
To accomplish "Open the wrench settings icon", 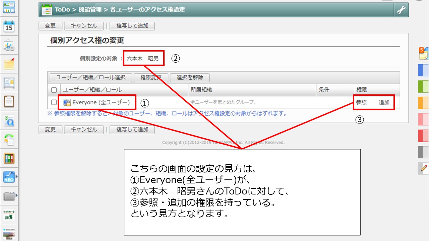I will coord(401,10).
